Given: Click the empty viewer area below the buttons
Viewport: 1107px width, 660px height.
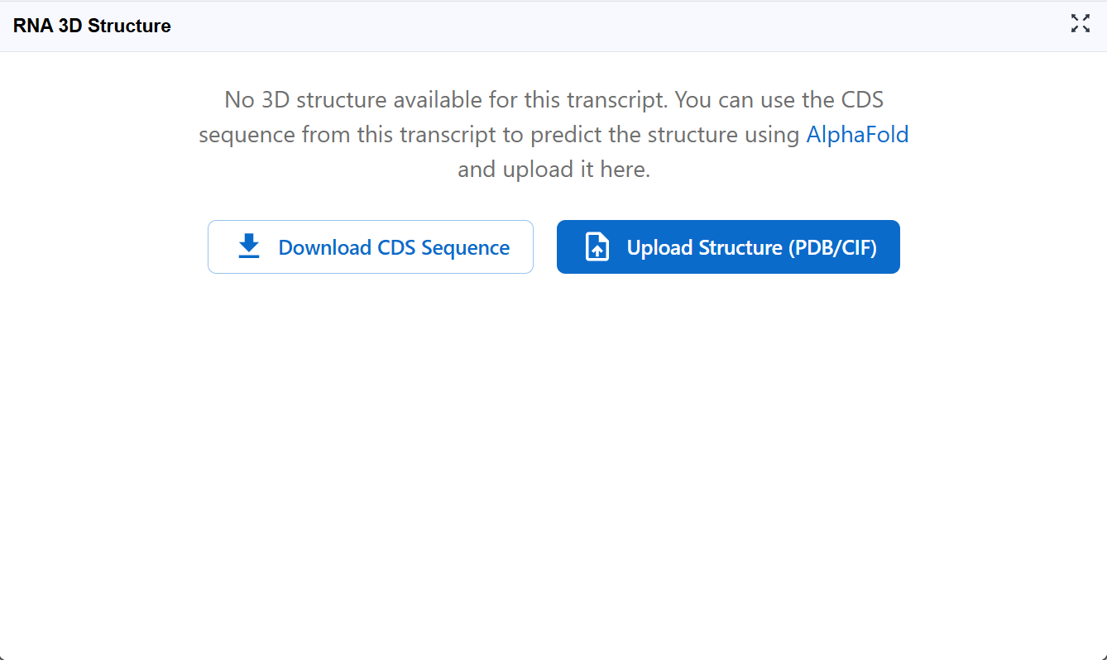Looking at the screenshot, I should (553, 463).
